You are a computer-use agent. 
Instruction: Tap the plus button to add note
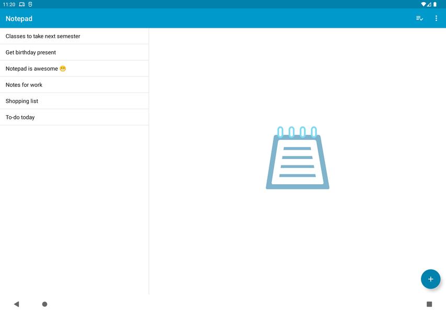click(x=430, y=279)
